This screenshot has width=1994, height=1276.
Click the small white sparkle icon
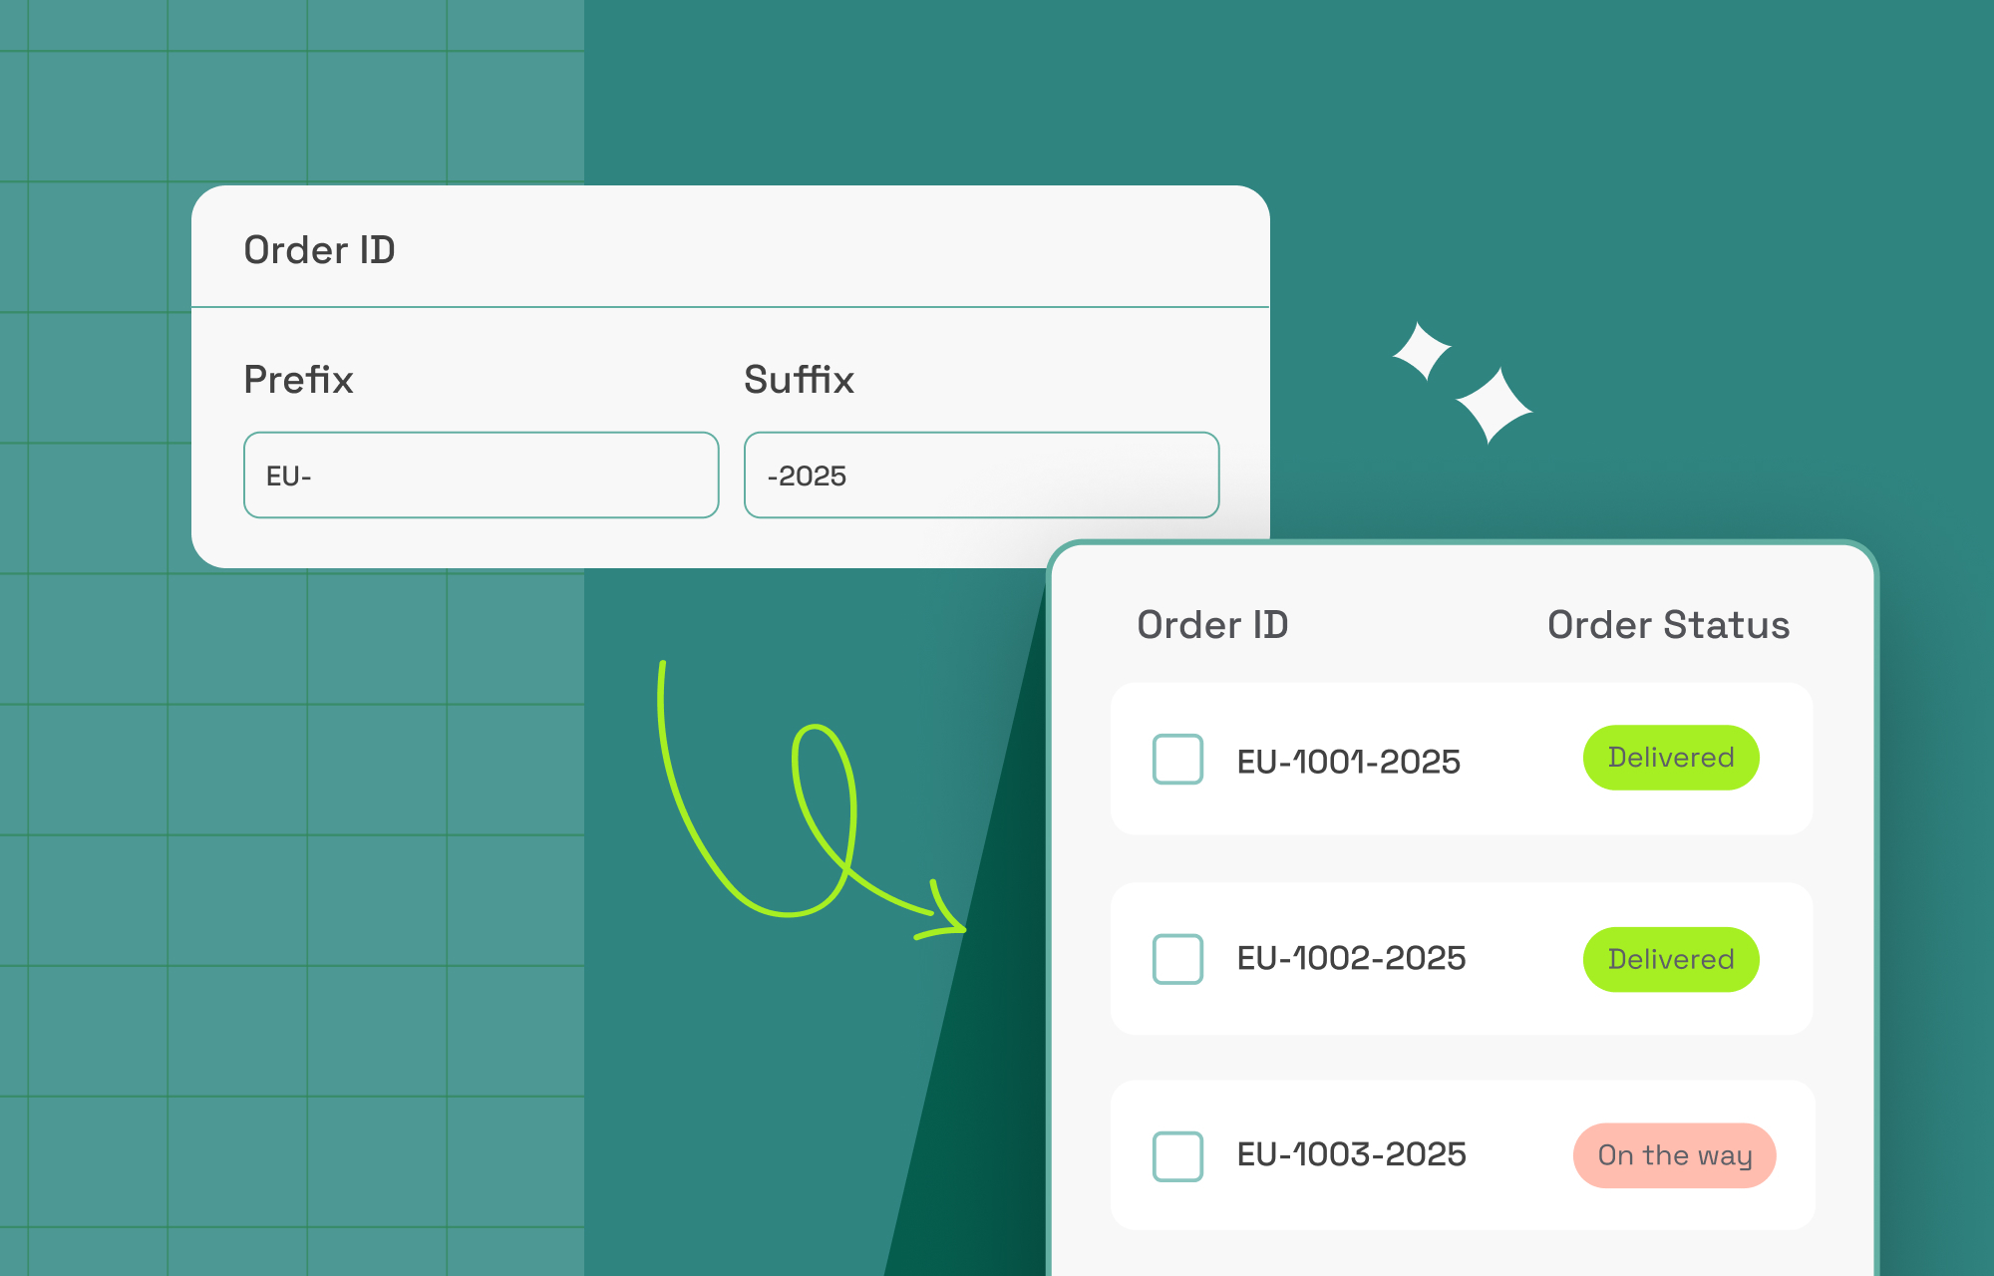1422,351
